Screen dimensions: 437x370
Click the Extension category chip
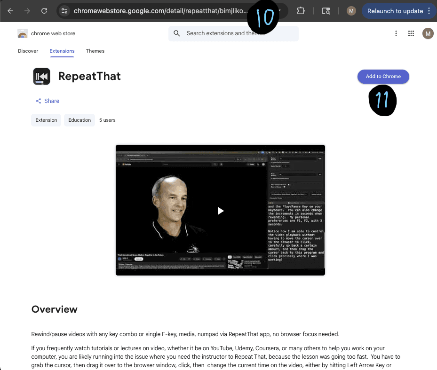tap(46, 120)
